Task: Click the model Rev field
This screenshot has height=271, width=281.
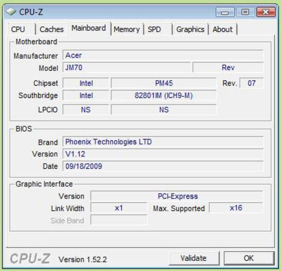Action: pos(228,67)
